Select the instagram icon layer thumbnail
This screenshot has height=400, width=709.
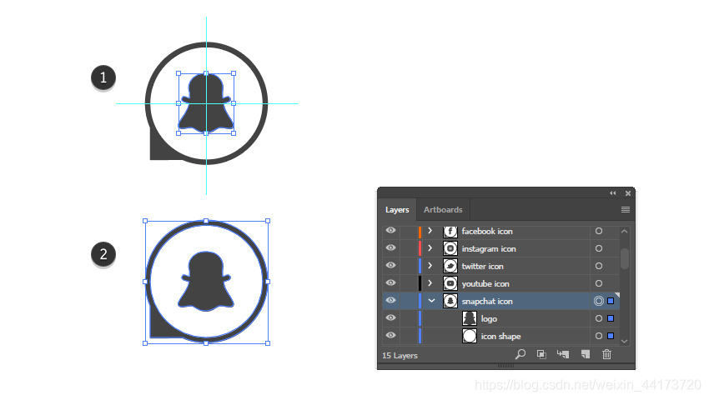pyautogui.click(x=450, y=248)
